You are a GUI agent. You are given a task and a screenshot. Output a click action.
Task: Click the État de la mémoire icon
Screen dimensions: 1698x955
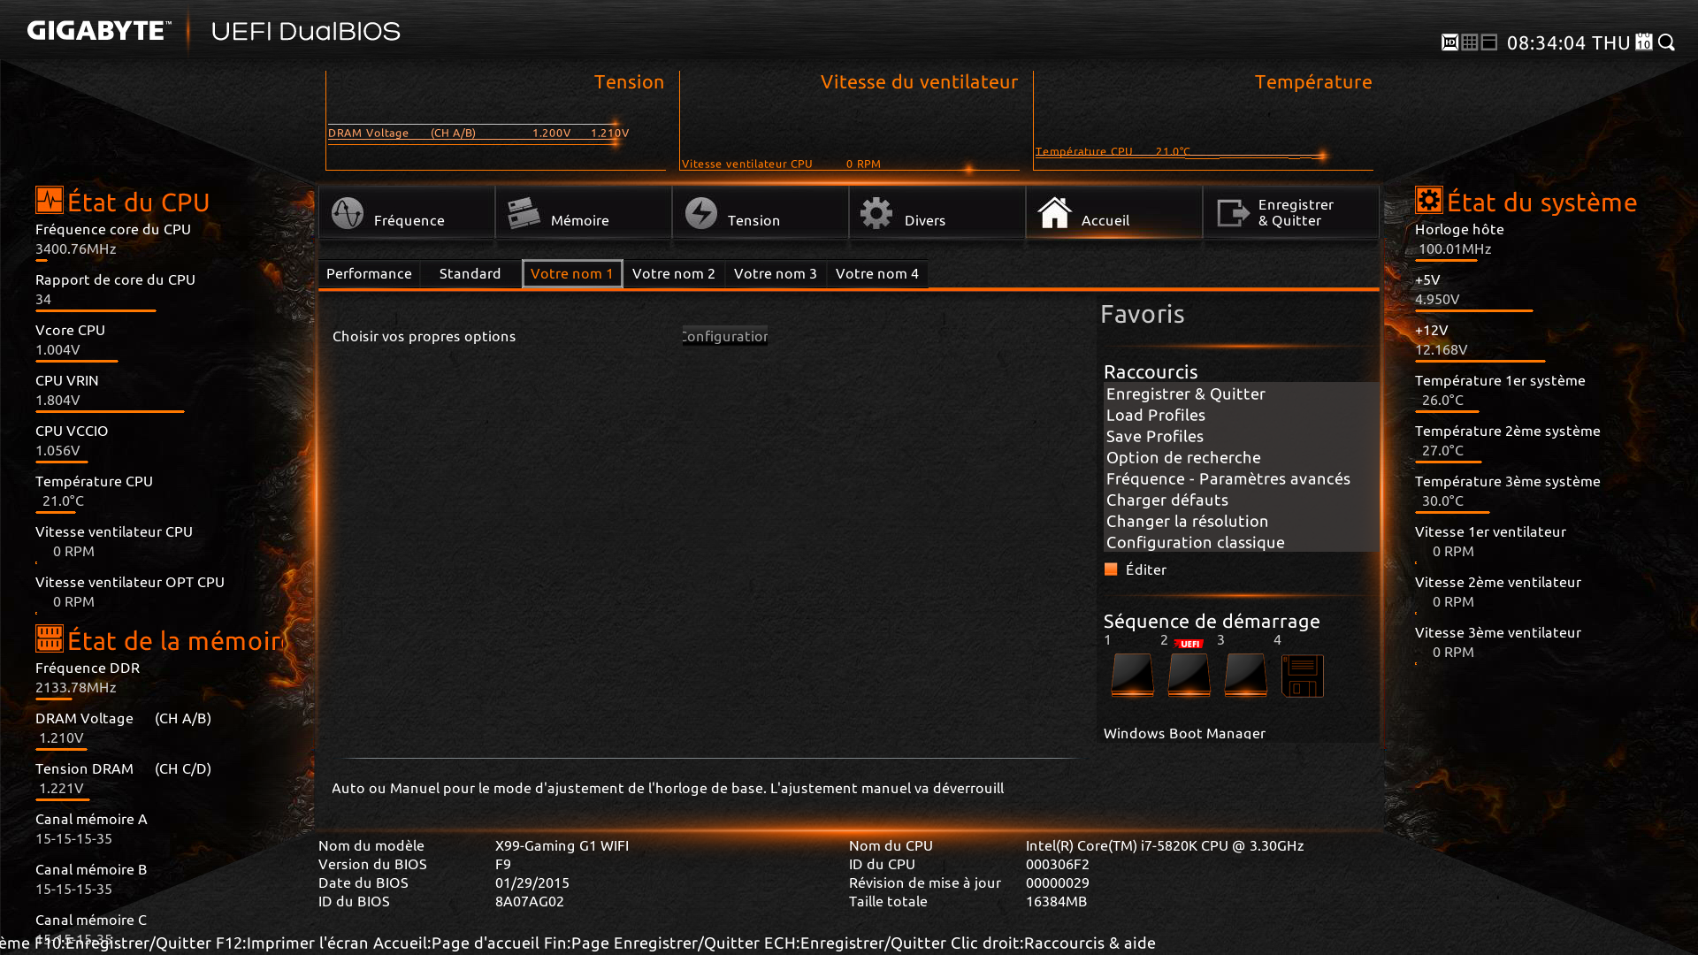(x=50, y=638)
